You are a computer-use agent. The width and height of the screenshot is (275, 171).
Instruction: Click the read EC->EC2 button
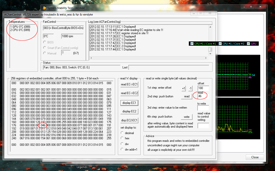[x=129, y=93]
